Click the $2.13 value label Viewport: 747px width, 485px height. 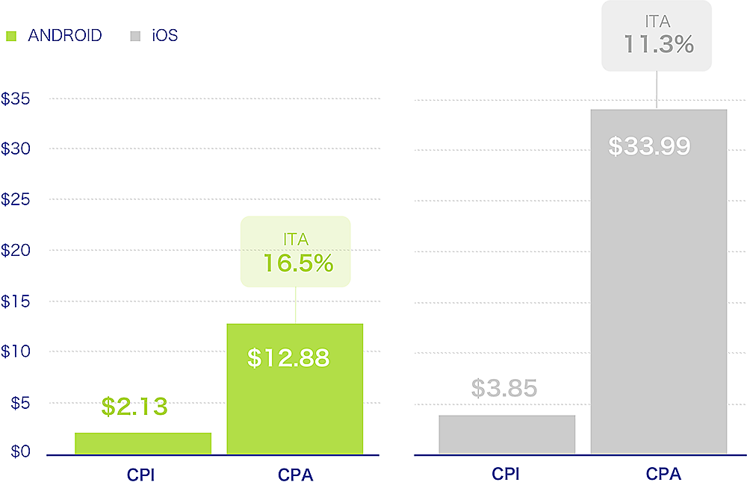(x=134, y=407)
